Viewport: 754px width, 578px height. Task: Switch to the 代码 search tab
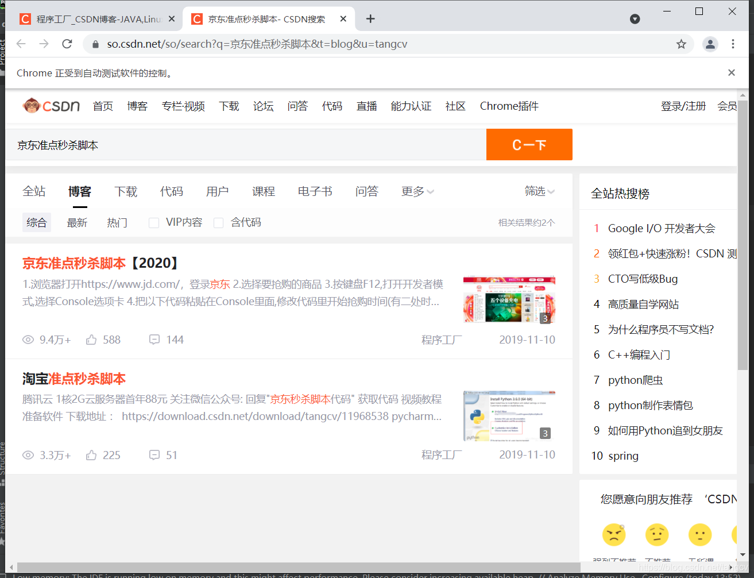tap(172, 191)
